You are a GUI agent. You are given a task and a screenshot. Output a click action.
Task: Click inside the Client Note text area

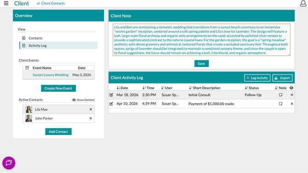coord(201,40)
